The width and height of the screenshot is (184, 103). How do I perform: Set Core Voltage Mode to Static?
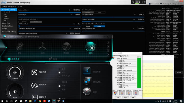[x=99, y=12]
